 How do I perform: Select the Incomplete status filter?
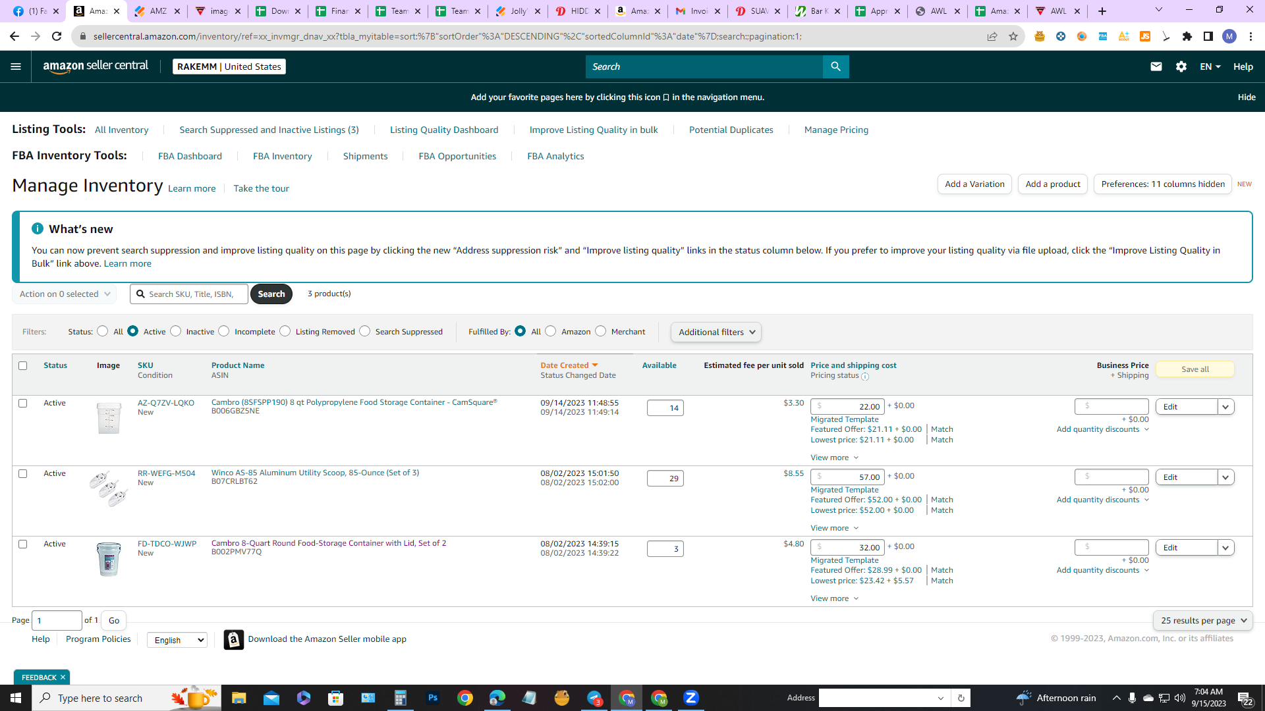tap(224, 331)
